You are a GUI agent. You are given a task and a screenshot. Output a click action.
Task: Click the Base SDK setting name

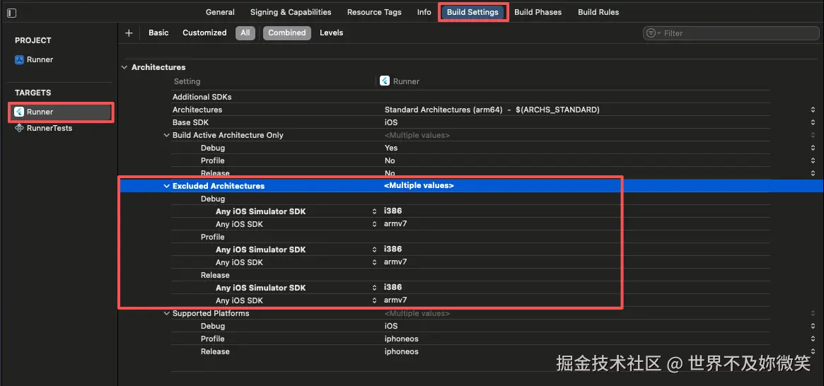(x=192, y=122)
